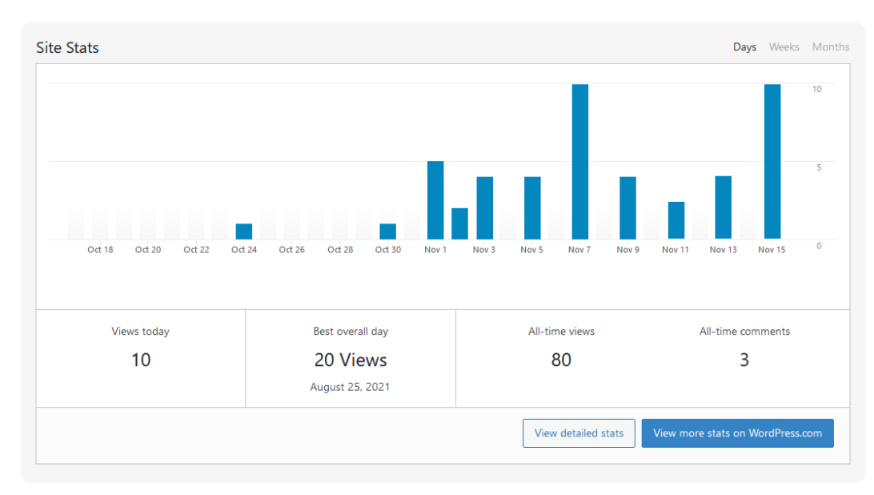Select the Nov 3 bar
Viewport: 874px width, 495px height.
click(x=483, y=208)
